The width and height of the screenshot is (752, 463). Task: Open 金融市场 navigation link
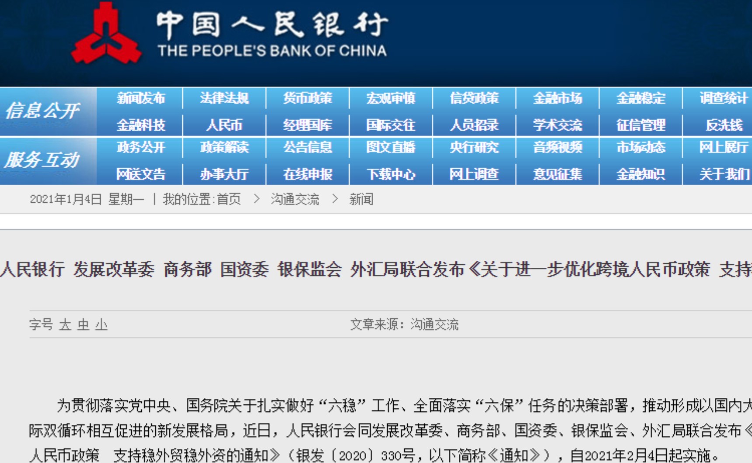(557, 98)
